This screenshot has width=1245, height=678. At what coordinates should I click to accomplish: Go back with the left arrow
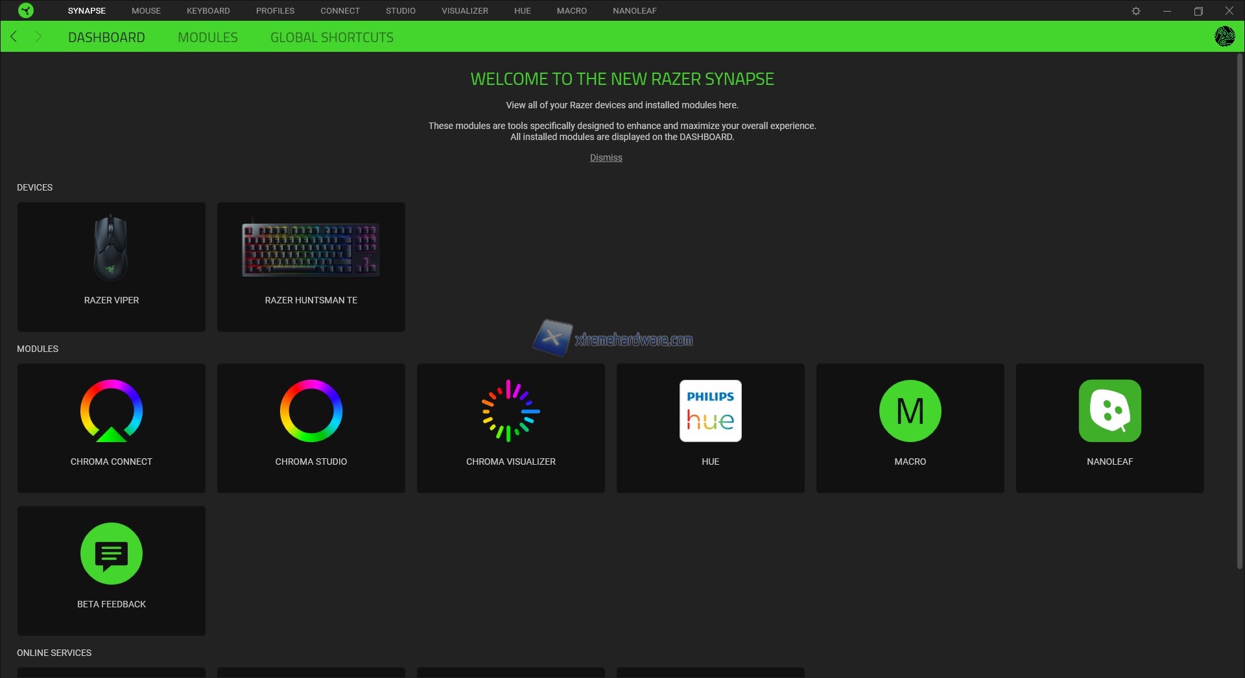(x=14, y=37)
